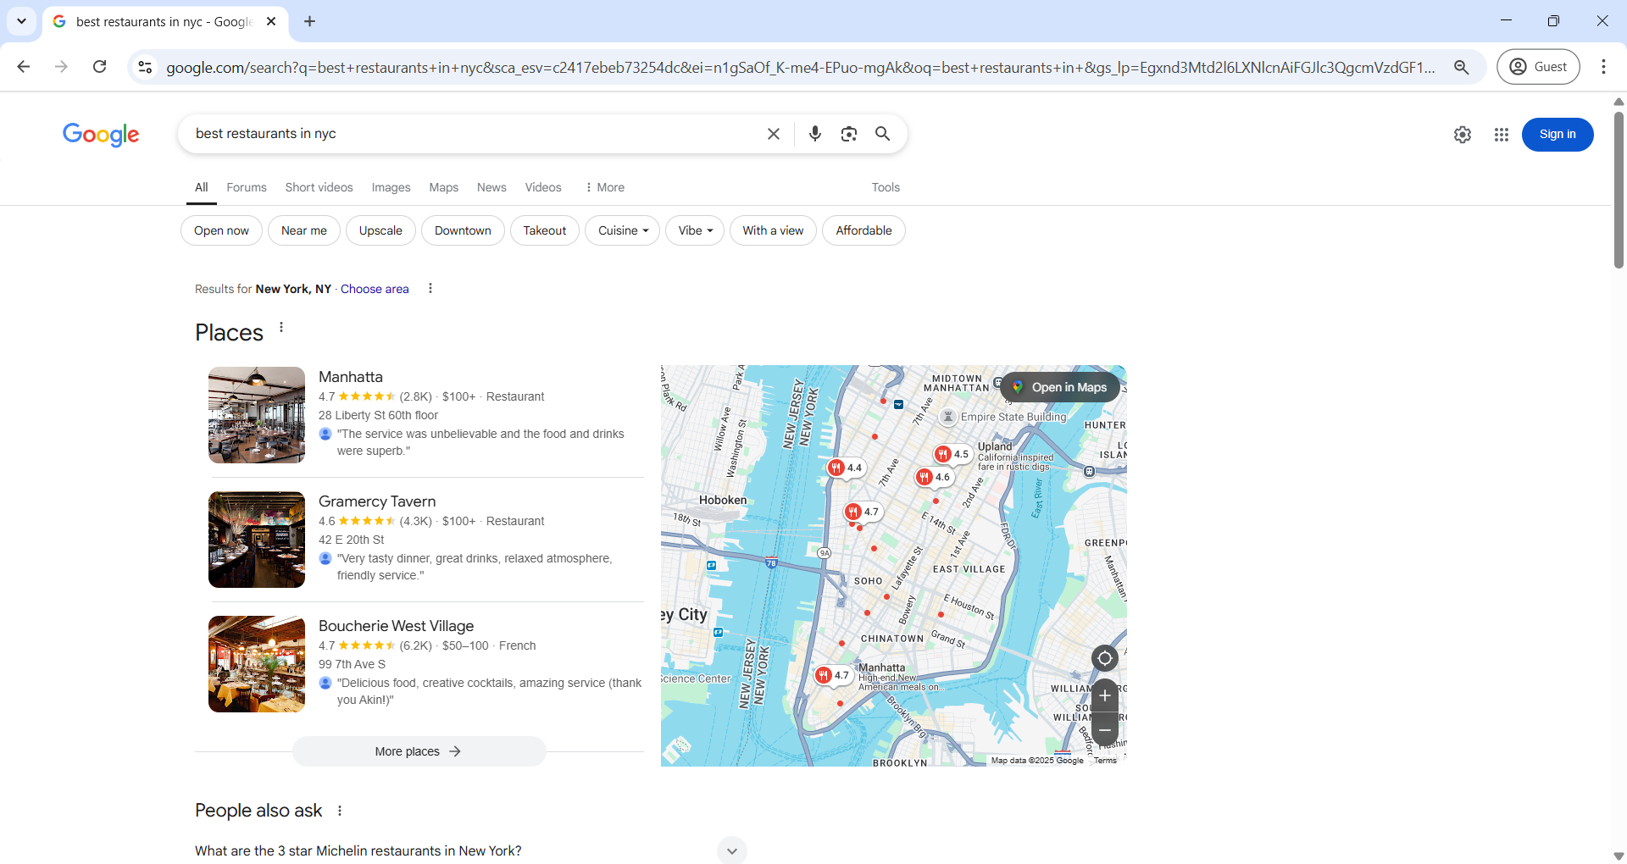Image resolution: width=1627 pixels, height=864 pixels.
Task: Click the Boucherie West Village photo
Action: (x=257, y=664)
